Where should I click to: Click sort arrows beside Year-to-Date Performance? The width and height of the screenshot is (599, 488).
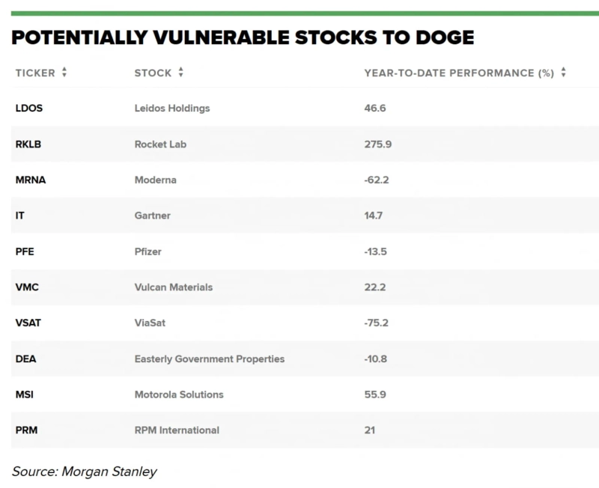(563, 73)
